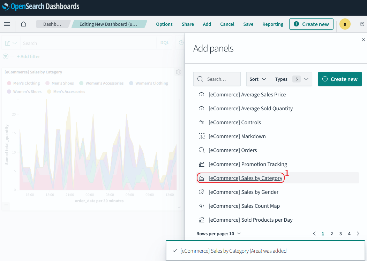Click the pie icon beside Sales by Gender
Viewport: 367px width, 261px height.
pos(202,192)
